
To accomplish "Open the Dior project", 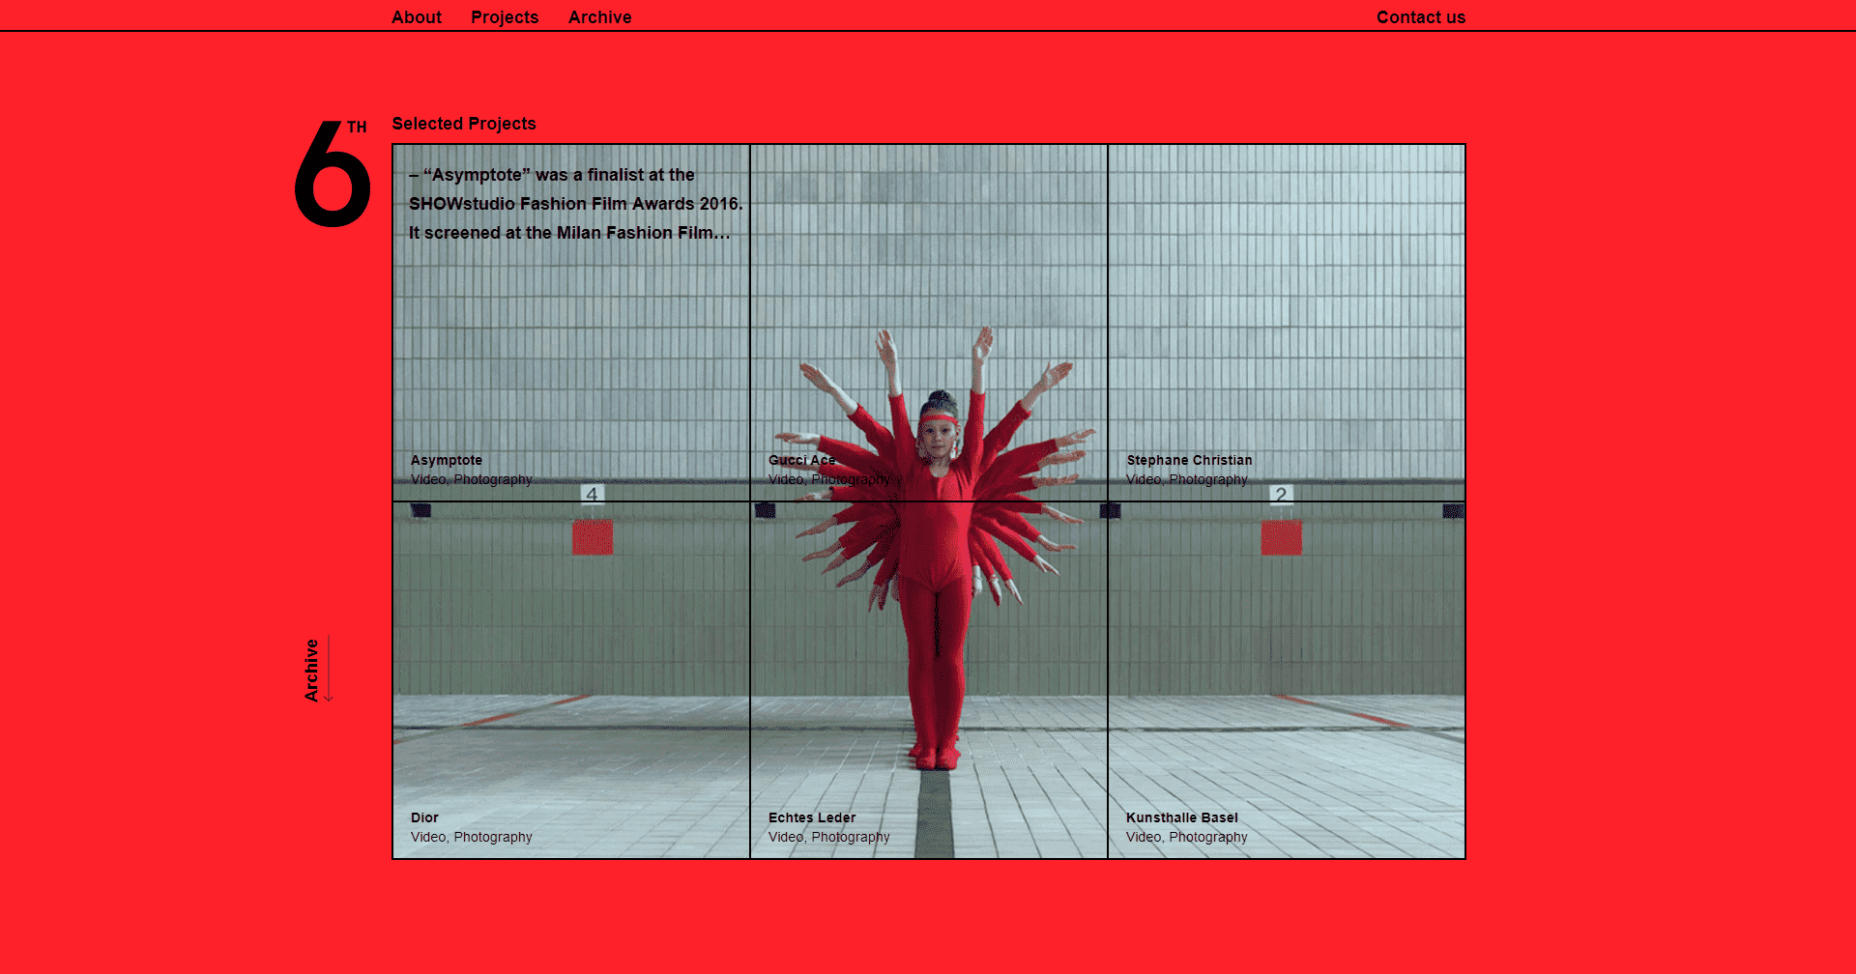I will coord(424,817).
